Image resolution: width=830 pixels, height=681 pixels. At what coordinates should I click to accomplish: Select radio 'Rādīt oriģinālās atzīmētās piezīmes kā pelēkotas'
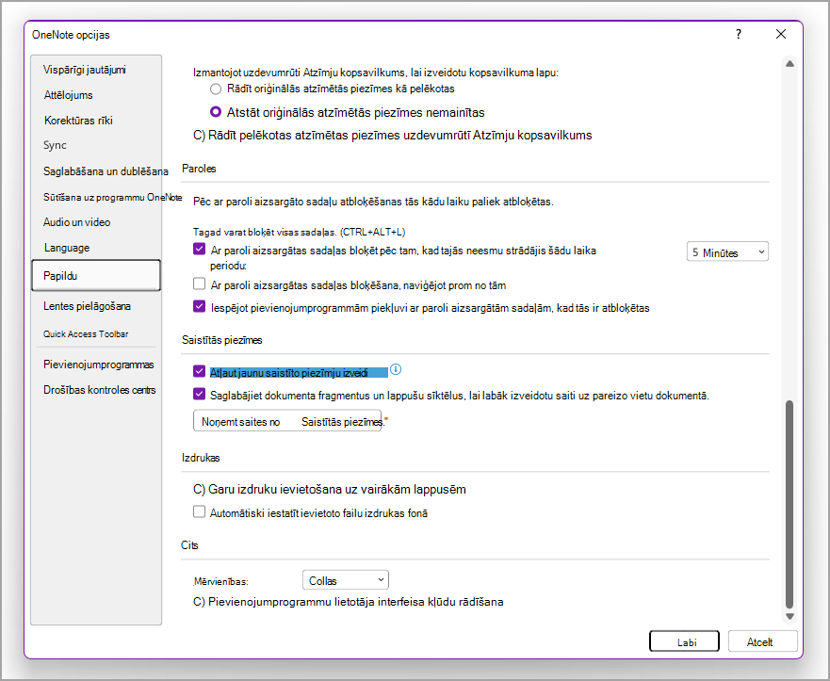[216, 89]
